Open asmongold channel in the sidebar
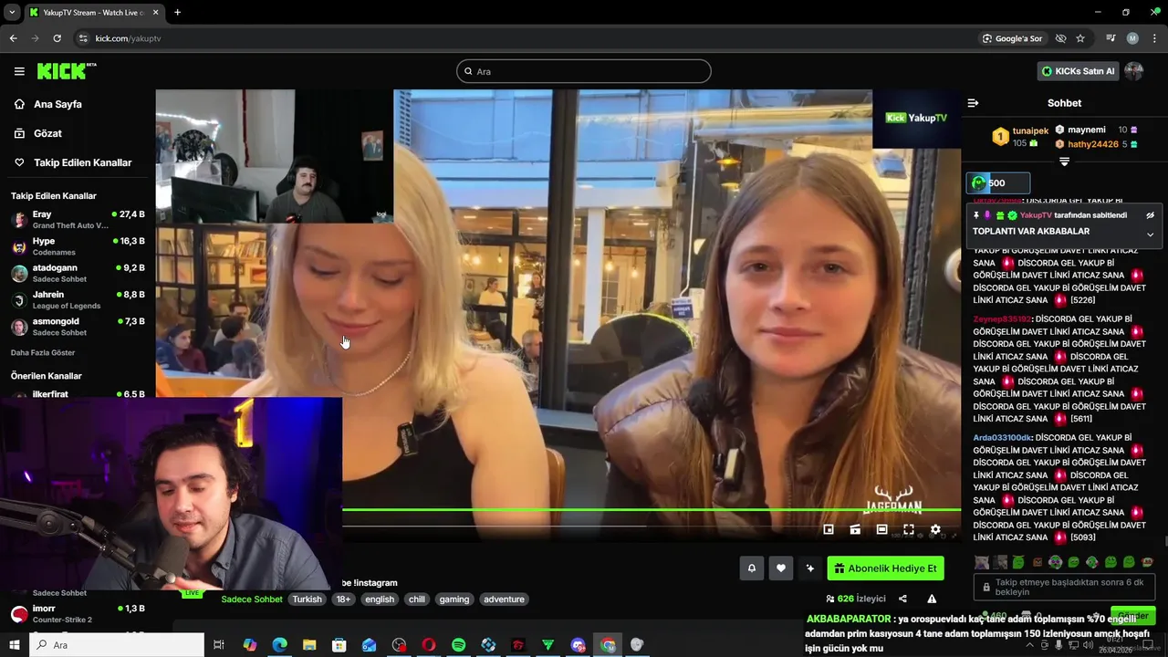The height and width of the screenshot is (657, 1168). pyautogui.click(x=78, y=327)
